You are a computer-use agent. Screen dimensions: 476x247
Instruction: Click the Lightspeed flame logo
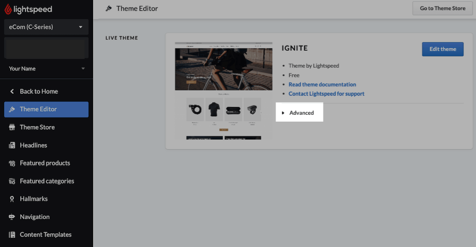coord(8,8)
